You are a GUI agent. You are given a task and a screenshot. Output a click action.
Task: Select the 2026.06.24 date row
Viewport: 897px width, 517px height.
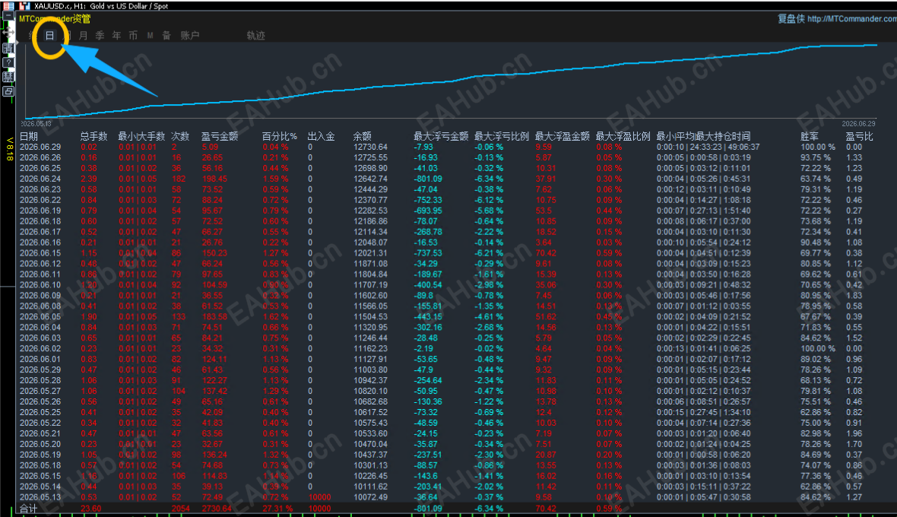40,179
